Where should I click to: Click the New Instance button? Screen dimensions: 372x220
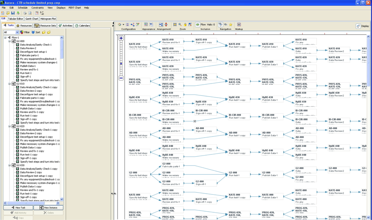48,208
